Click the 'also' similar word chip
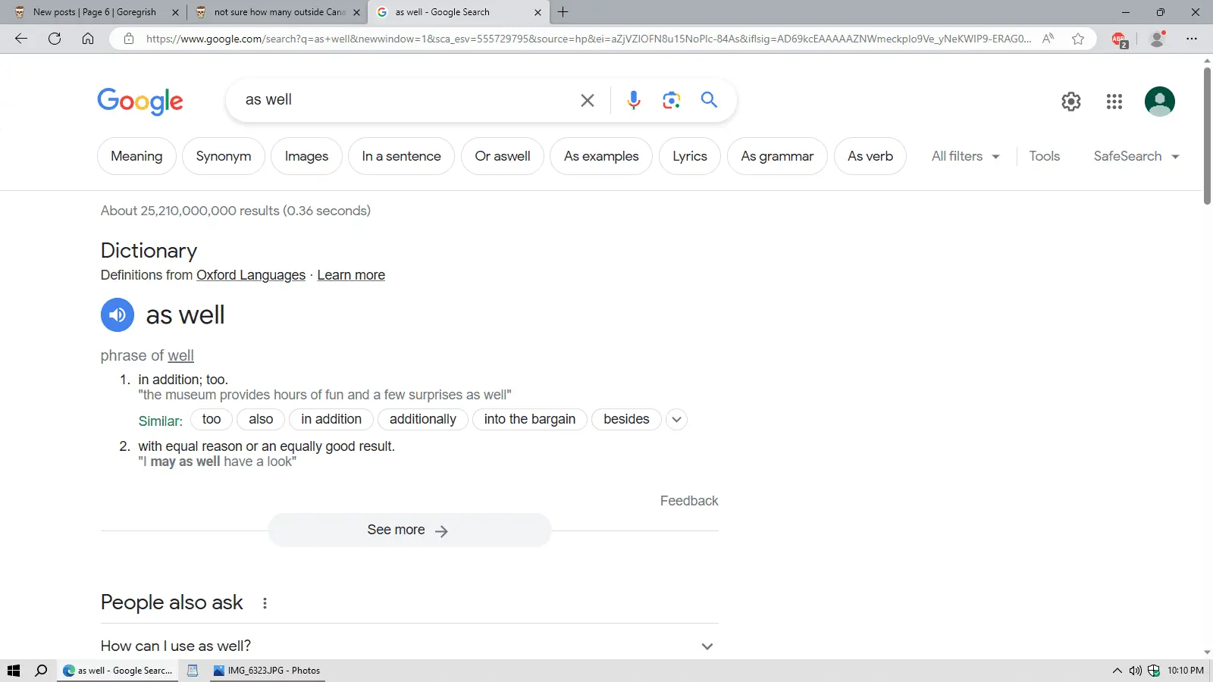The height and width of the screenshot is (682, 1213). click(x=261, y=419)
